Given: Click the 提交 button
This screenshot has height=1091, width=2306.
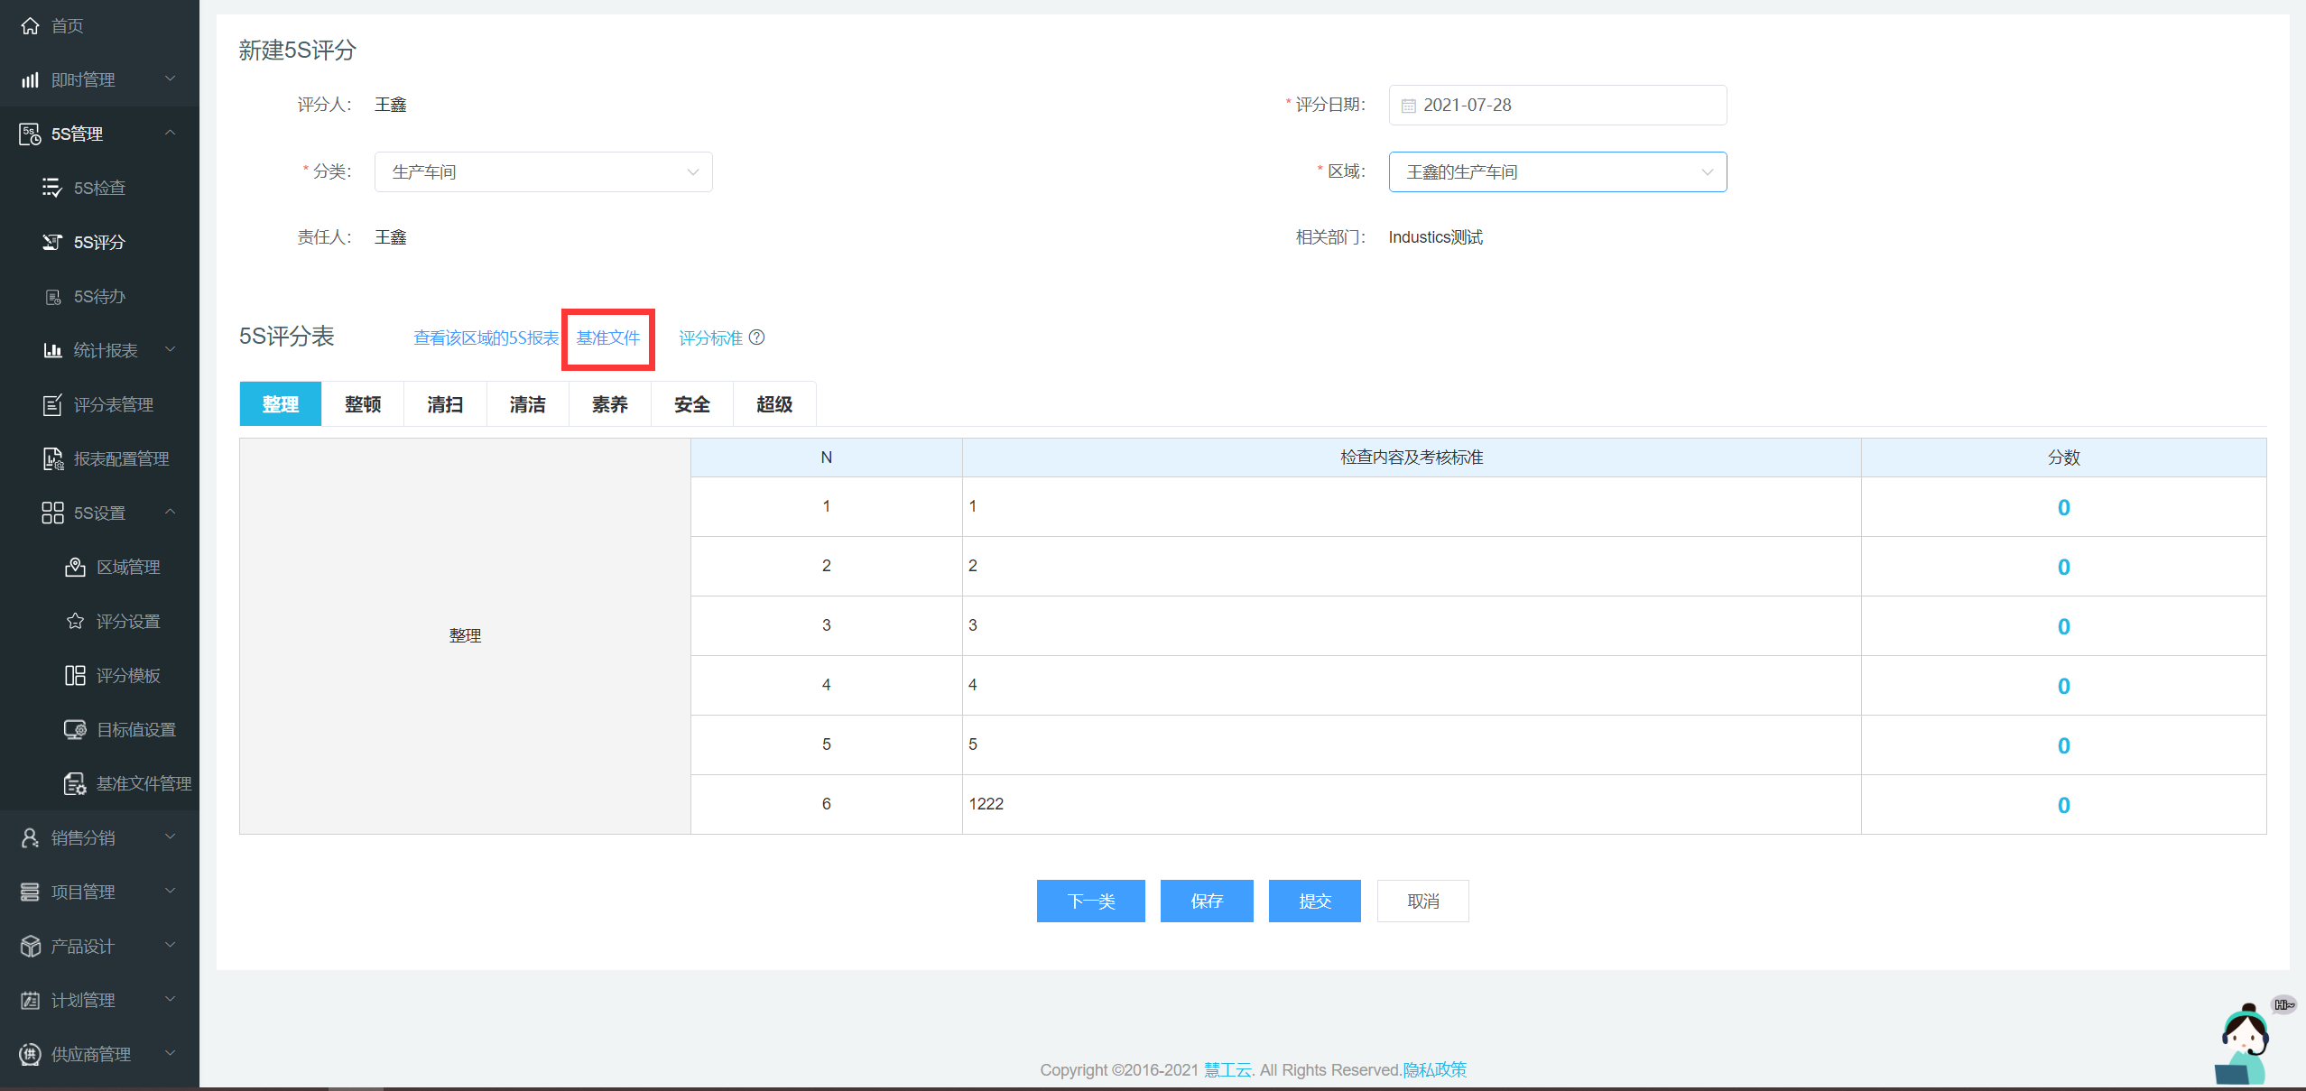Looking at the screenshot, I should 1314,901.
